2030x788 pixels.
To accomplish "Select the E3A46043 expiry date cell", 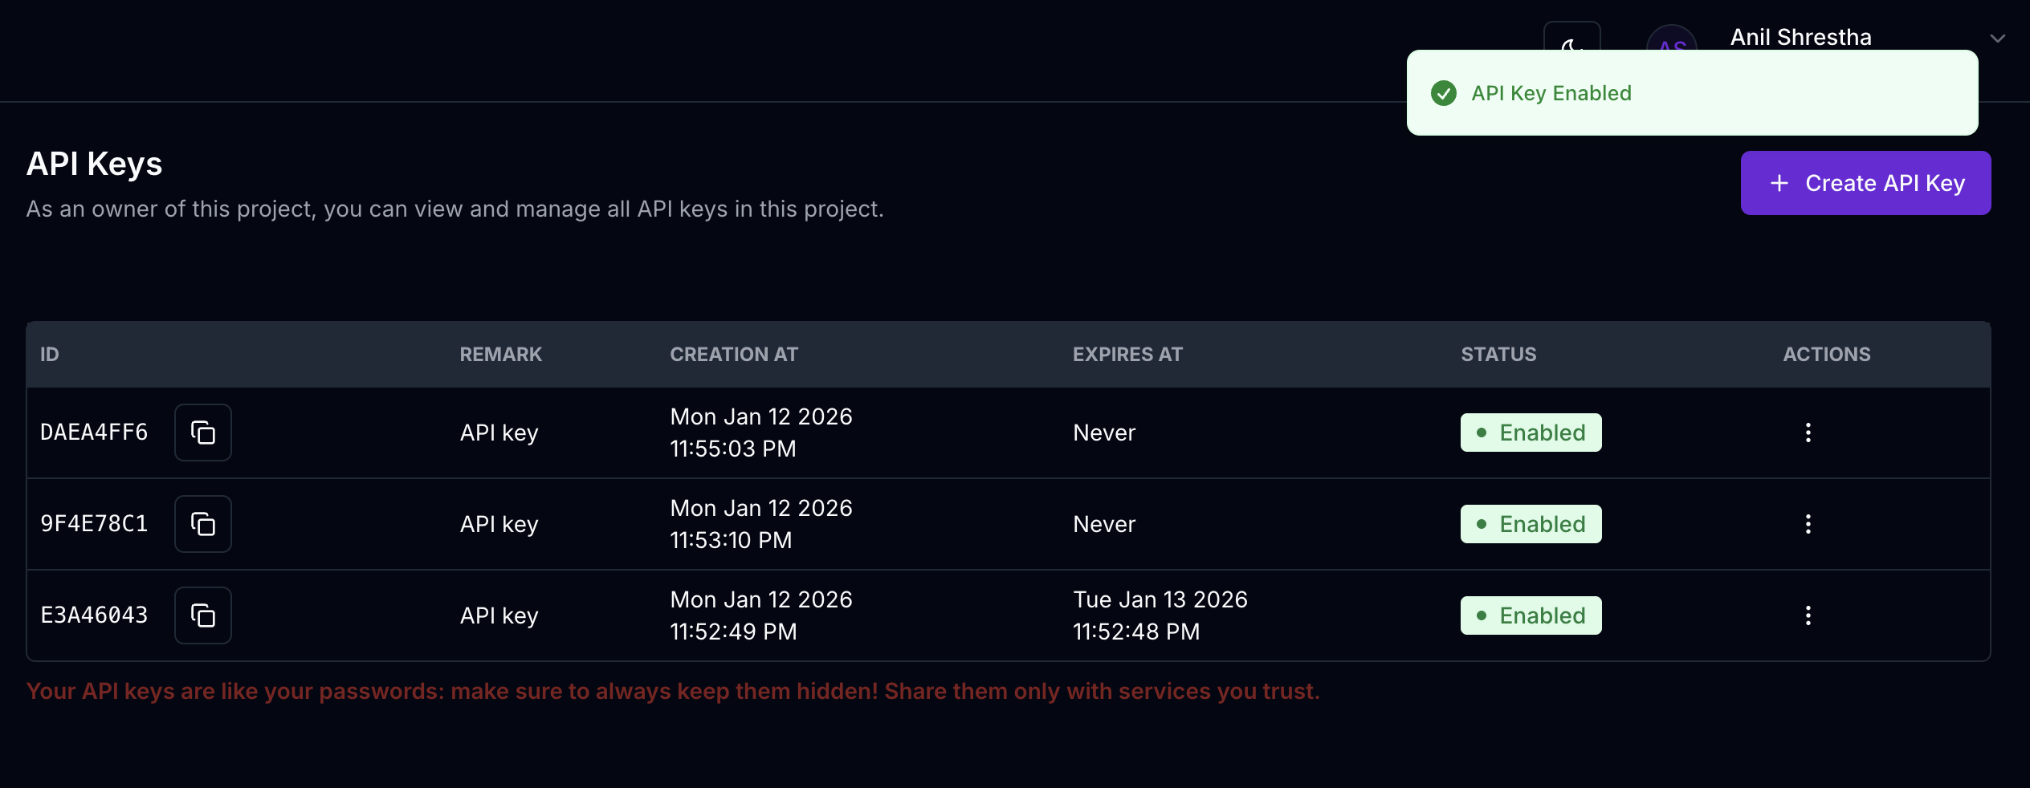I will [x=1160, y=615].
